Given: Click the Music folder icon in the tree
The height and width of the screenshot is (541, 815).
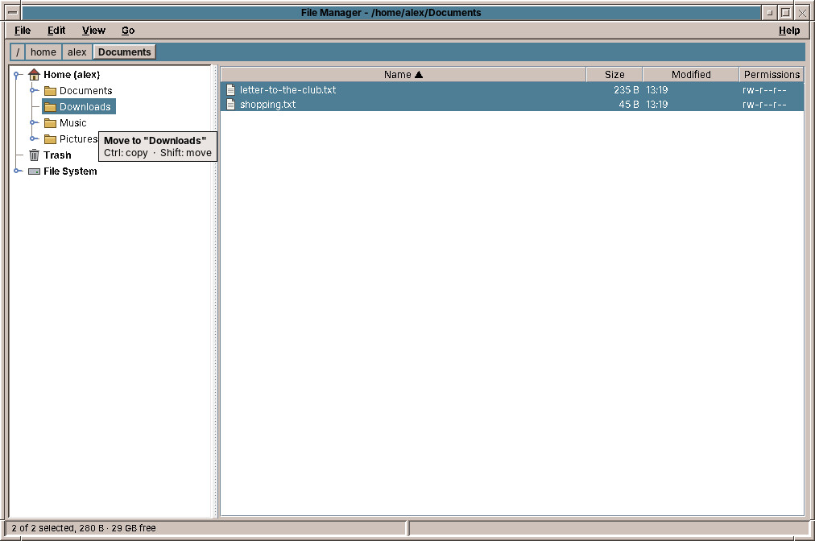Looking at the screenshot, I should click(x=50, y=123).
